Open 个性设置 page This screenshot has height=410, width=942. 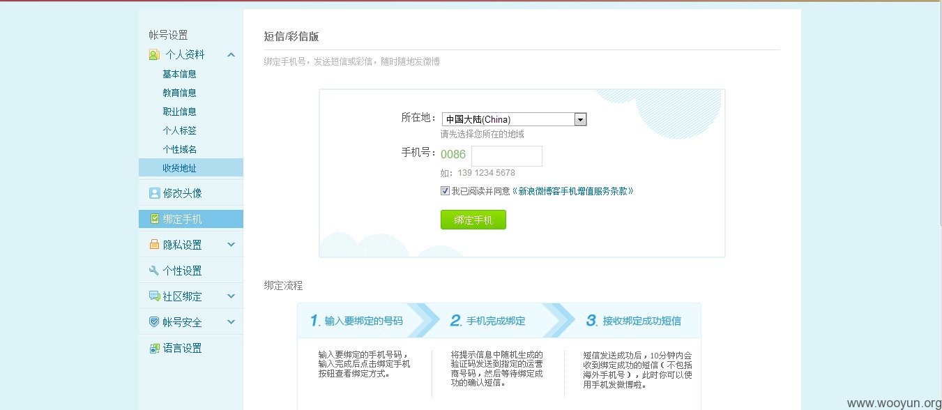coord(183,271)
